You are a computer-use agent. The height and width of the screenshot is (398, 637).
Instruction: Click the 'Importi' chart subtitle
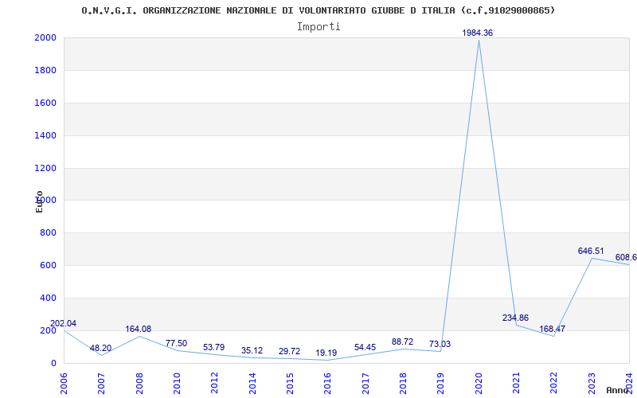click(x=318, y=26)
